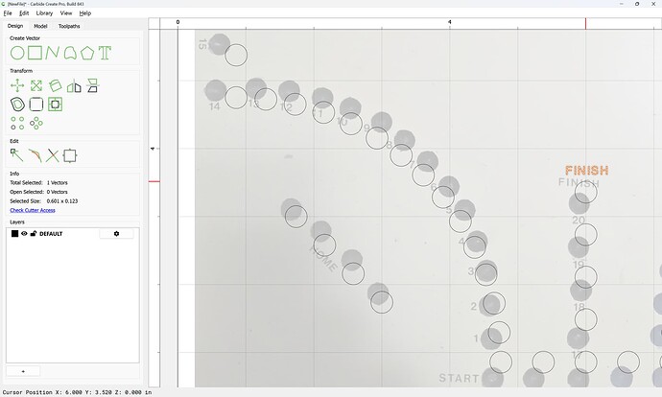Click the Cursor Position status bar readout
The height and width of the screenshot is (397, 662).
78,392
